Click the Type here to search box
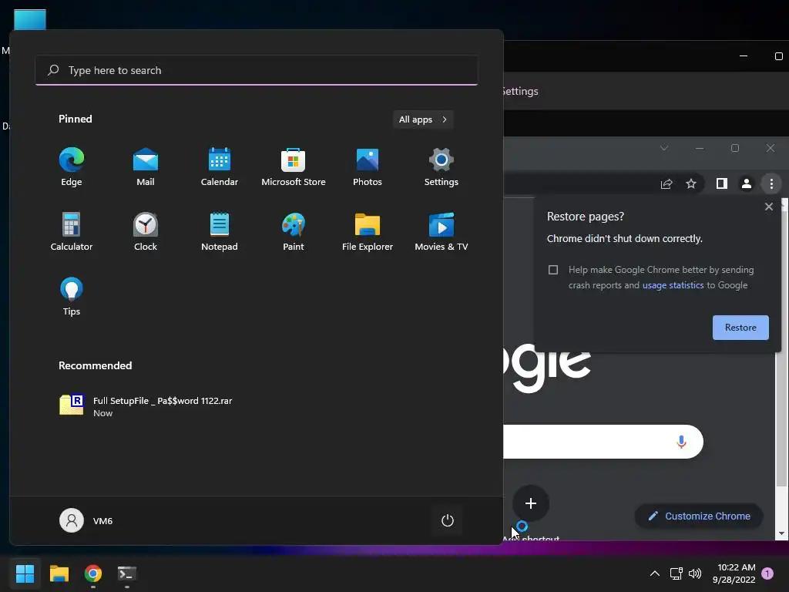The width and height of the screenshot is (789, 592). point(257,70)
